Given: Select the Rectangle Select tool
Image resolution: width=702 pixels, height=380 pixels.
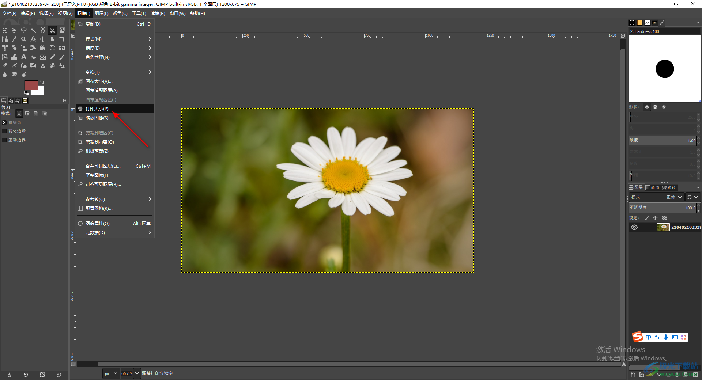Looking at the screenshot, I should click(4, 30).
